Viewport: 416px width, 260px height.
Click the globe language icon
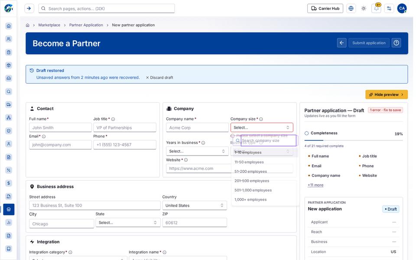[351, 9]
